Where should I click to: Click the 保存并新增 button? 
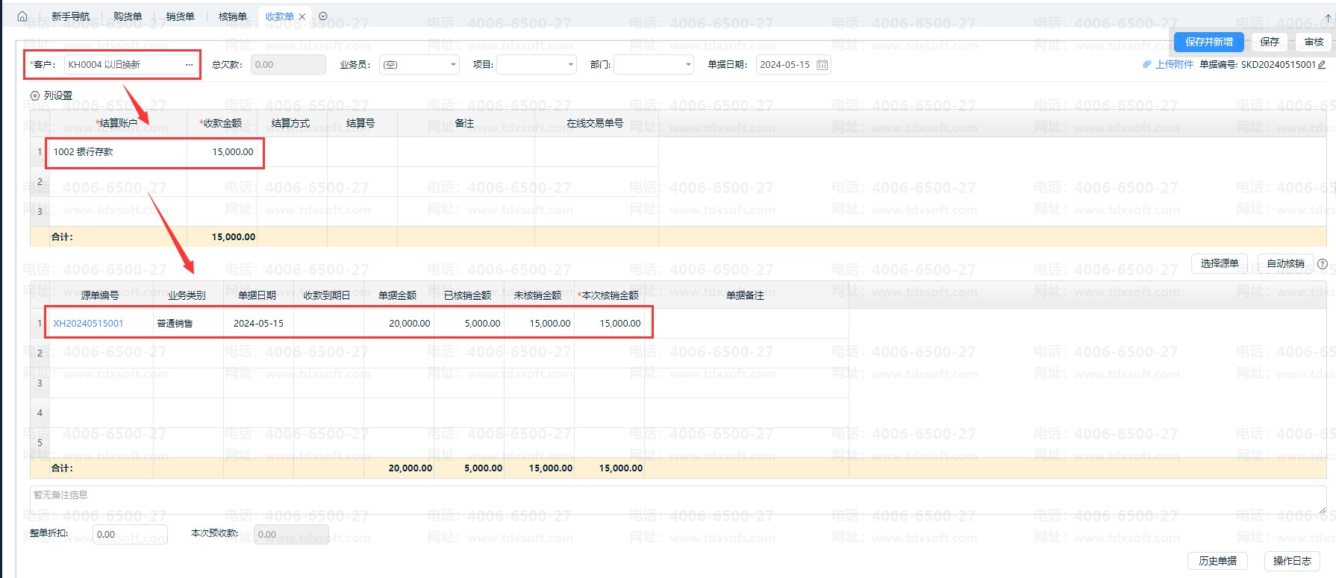(x=1208, y=42)
